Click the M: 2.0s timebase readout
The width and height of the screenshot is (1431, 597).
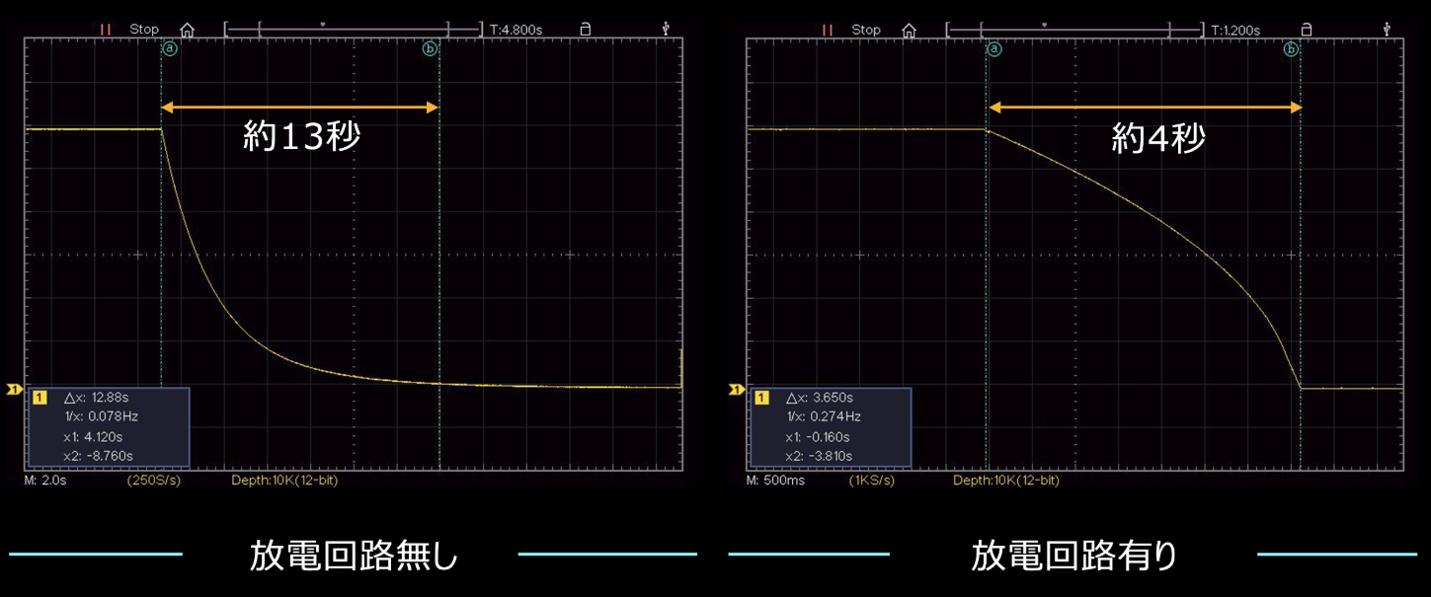[x=45, y=481]
